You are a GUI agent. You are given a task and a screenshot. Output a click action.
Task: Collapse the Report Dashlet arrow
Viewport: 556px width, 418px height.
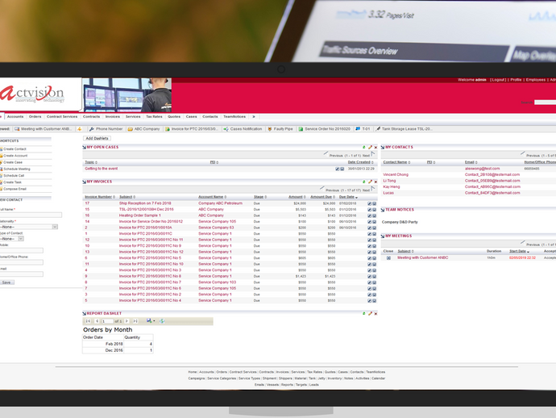pos(85,313)
